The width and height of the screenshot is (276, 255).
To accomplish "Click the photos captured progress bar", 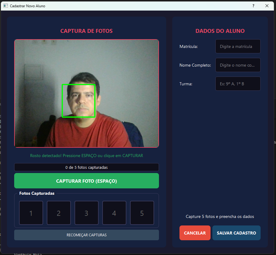I will pos(86,167).
